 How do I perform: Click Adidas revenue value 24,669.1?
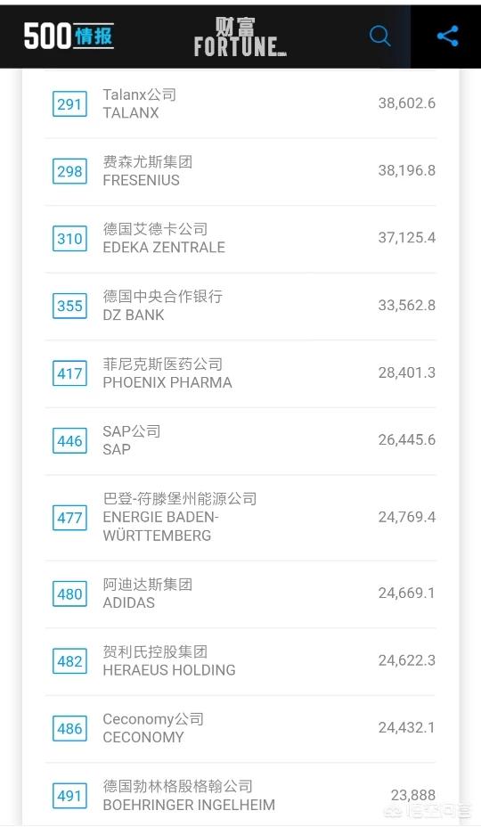(x=407, y=594)
